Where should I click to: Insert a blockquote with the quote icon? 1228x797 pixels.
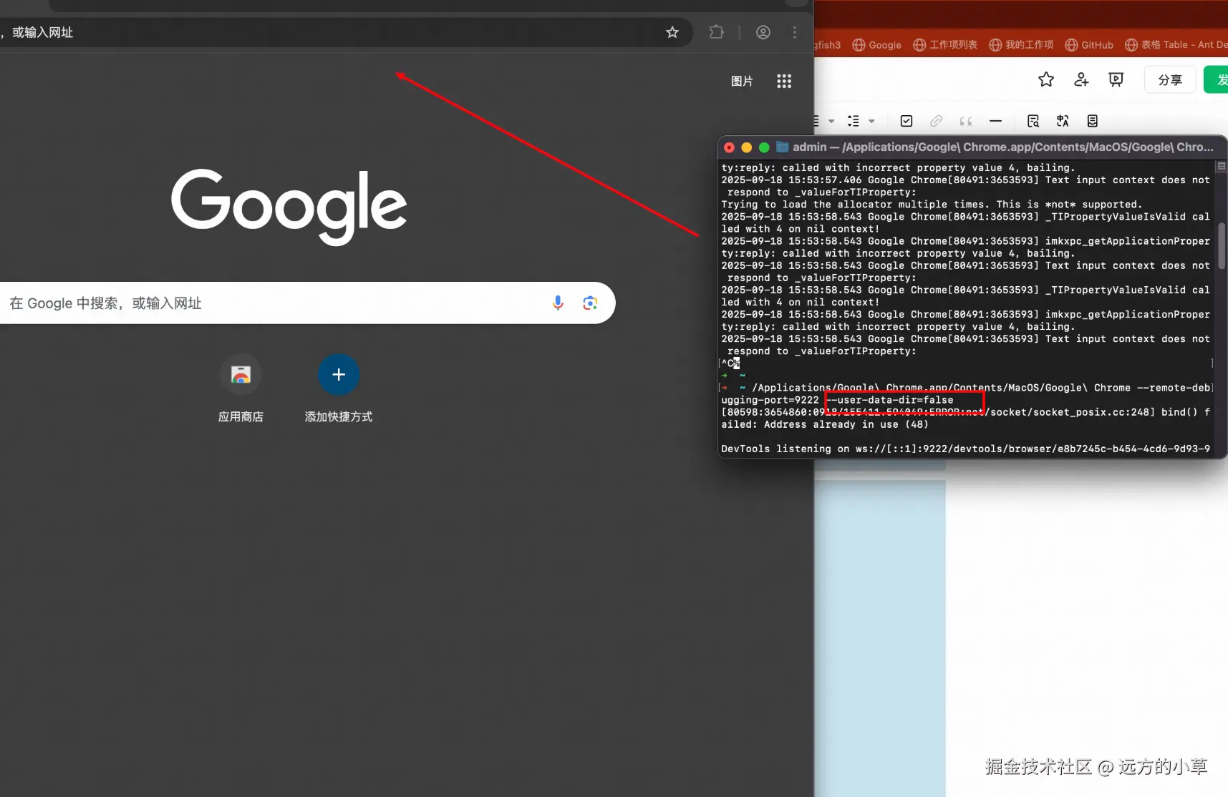click(x=966, y=121)
